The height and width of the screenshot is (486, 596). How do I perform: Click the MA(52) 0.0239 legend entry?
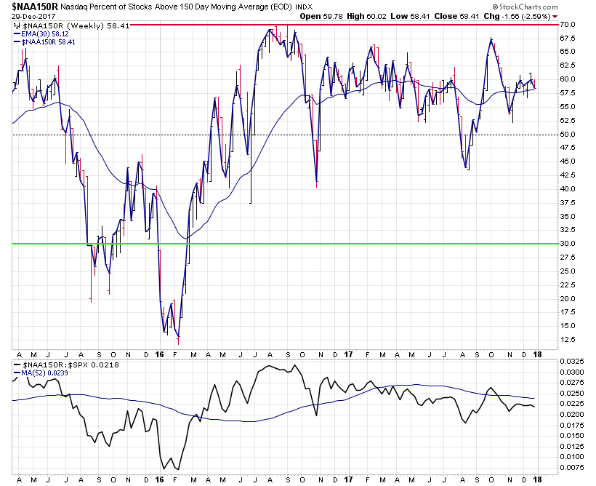[45, 373]
